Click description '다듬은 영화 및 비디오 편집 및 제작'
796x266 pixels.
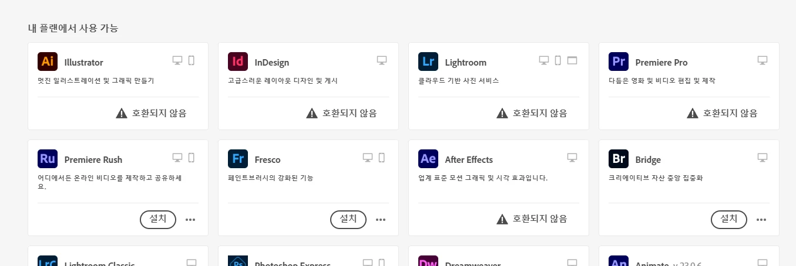pyautogui.click(x=662, y=81)
